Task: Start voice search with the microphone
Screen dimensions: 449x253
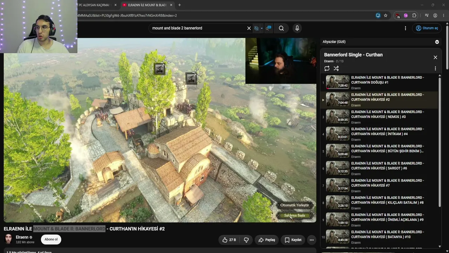Action: point(297,28)
